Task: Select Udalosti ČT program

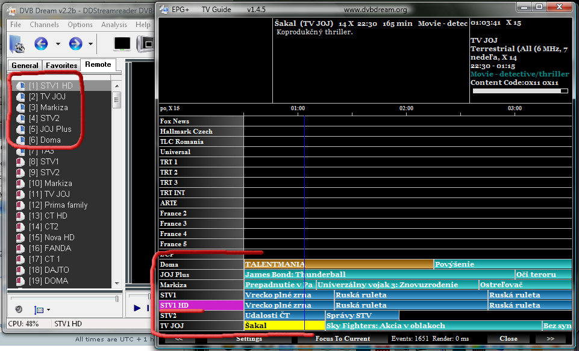Action: click(x=284, y=315)
